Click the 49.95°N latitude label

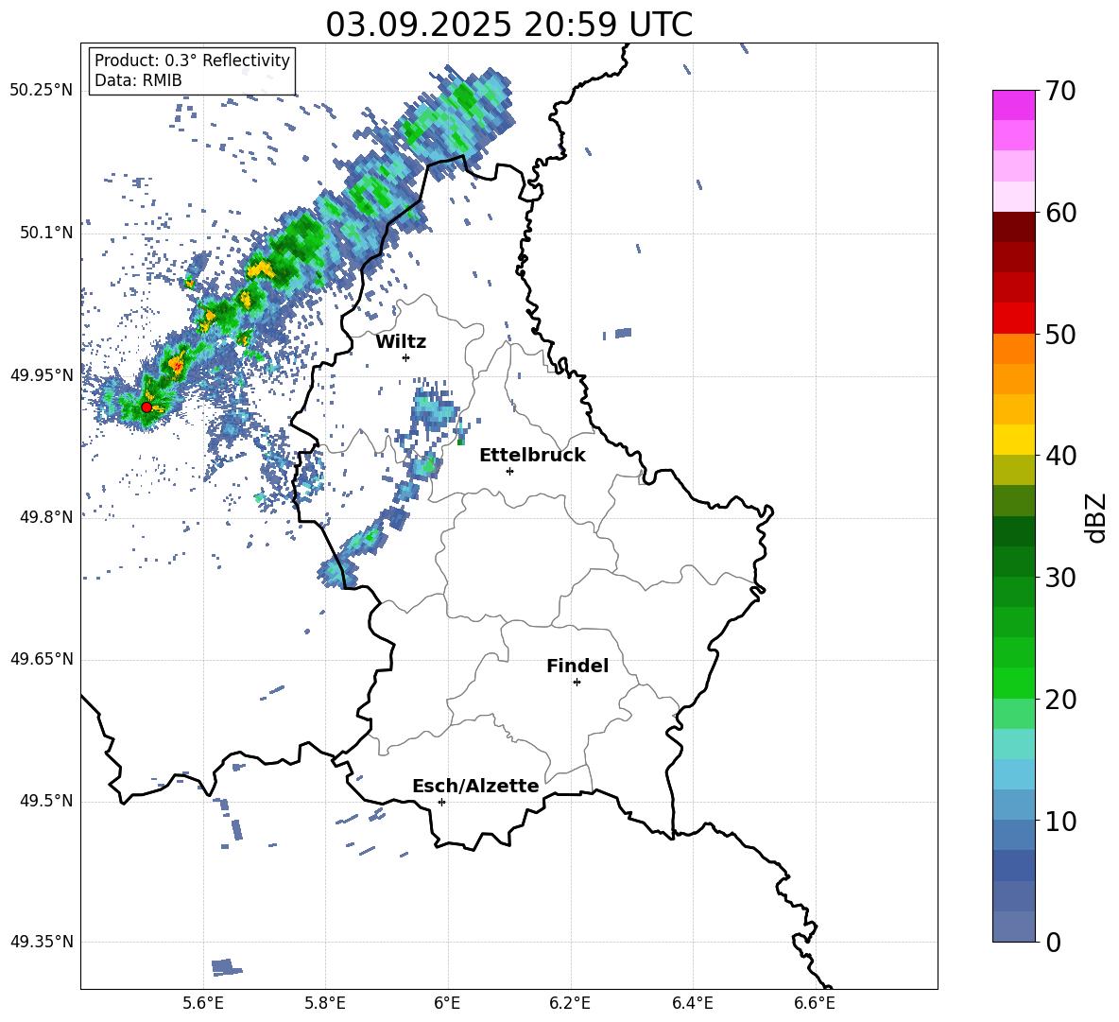coord(42,374)
